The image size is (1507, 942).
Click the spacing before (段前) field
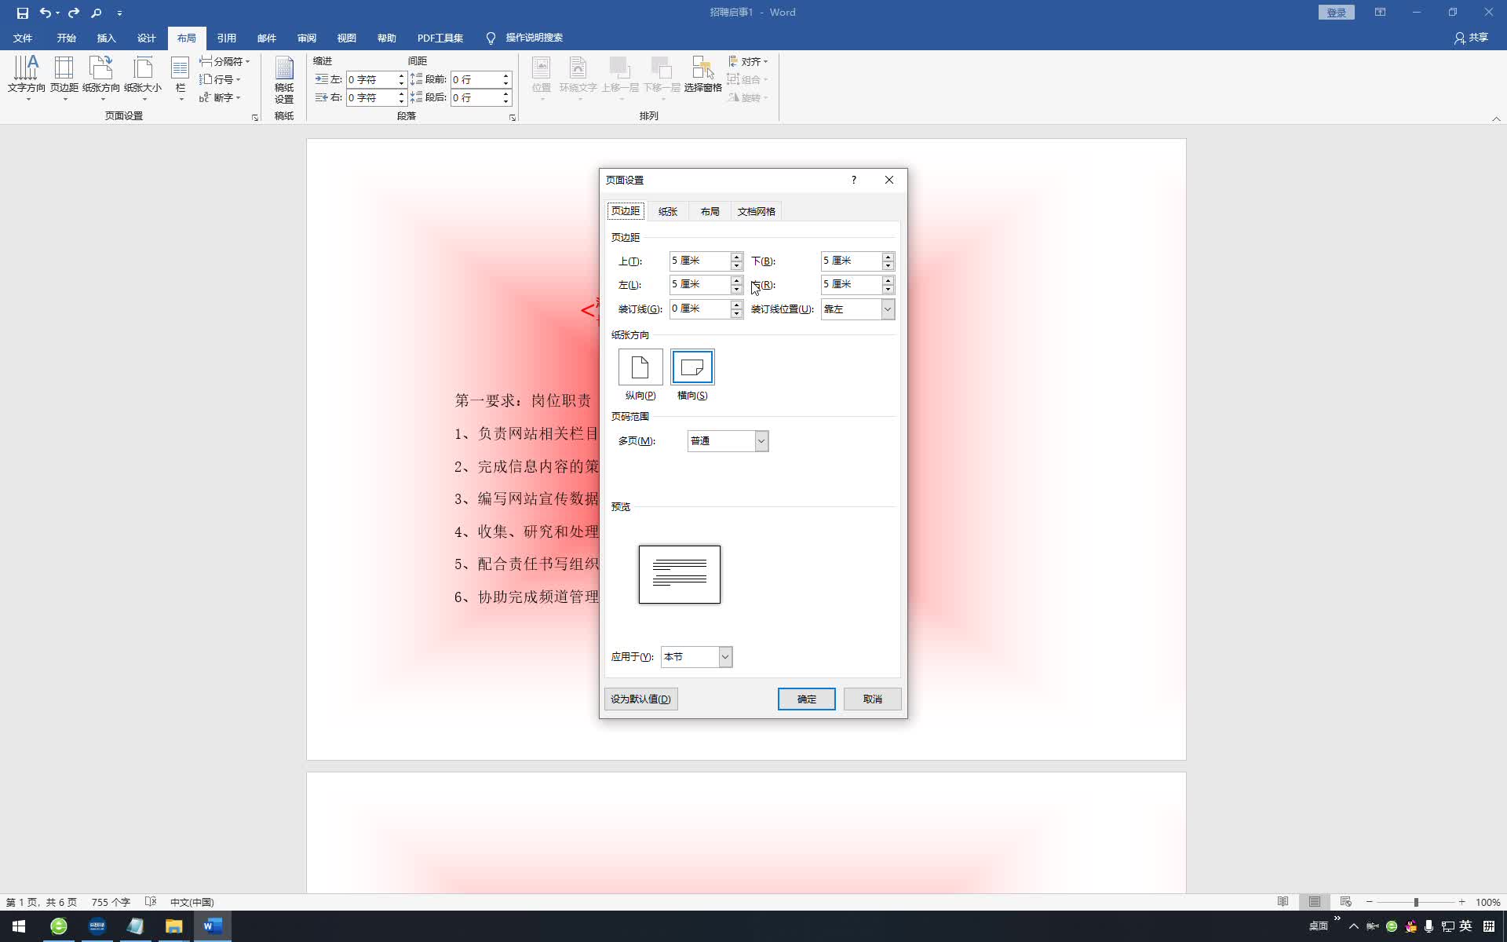tap(476, 79)
